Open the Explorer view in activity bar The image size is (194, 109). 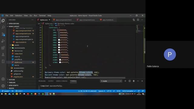[3, 21]
